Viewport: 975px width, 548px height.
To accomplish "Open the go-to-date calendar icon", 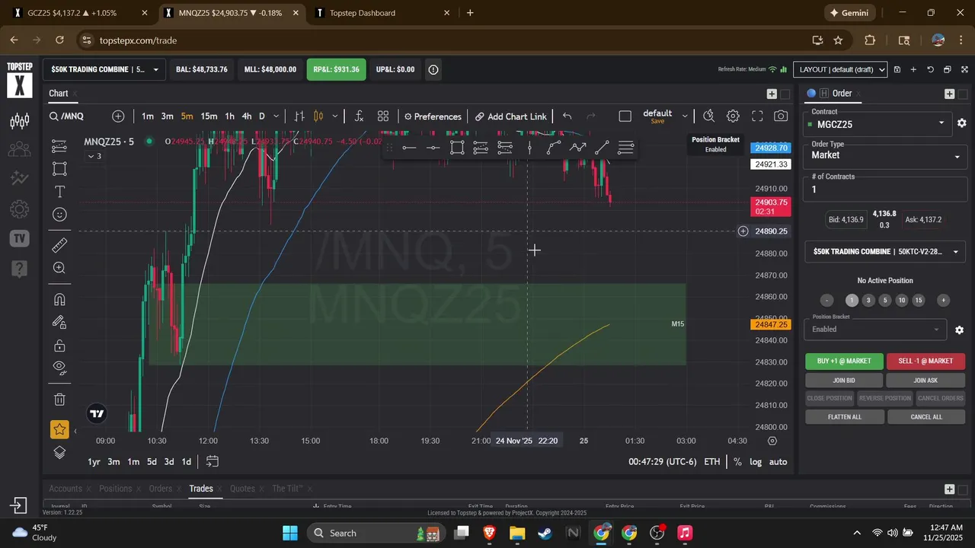I will 213,462.
